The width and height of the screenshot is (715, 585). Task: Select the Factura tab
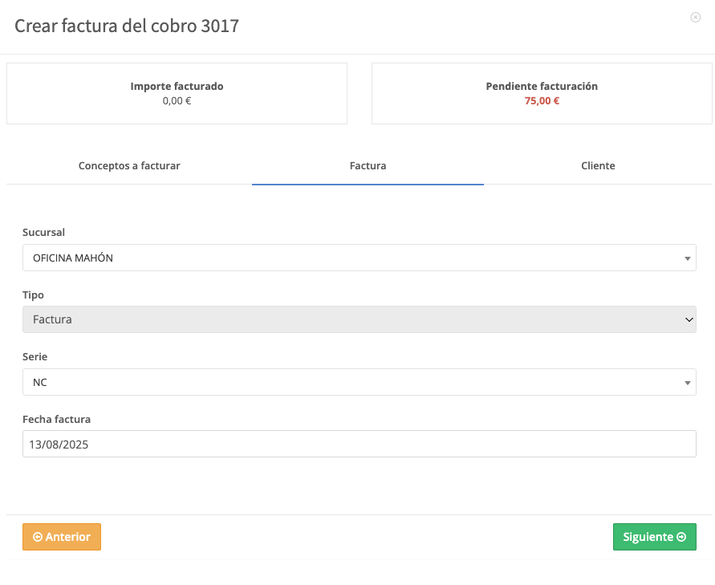pos(368,166)
